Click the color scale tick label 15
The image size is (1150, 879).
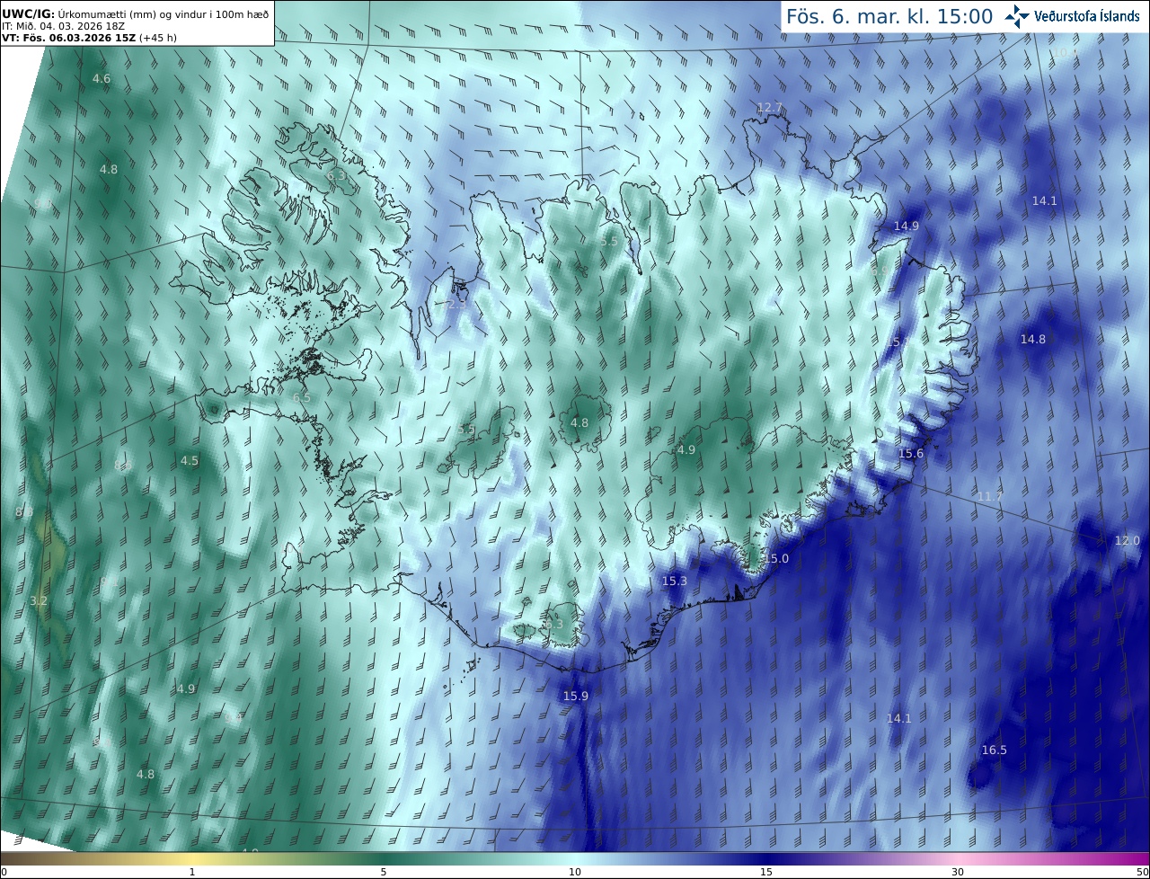pyautogui.click(x=766, y=872)
